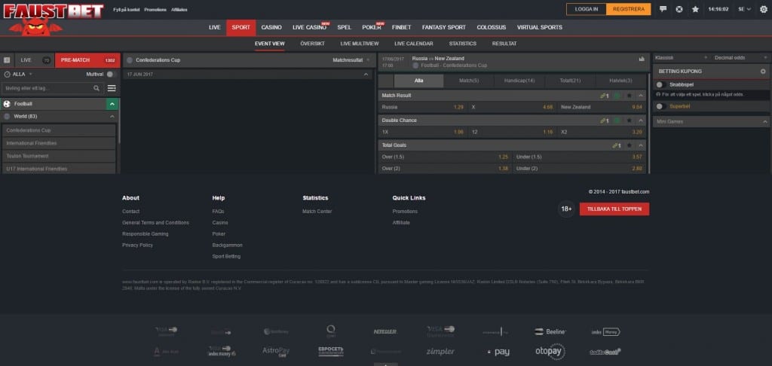Click the link icon in Match Result header
This screenshot has height=366, width=772.
pos(604,96)
